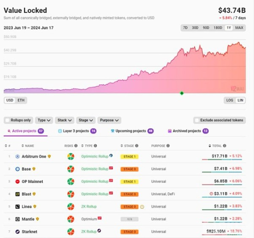Sort table by NAME column
This screenshot has height=238, width=254.
pos(28,146)
